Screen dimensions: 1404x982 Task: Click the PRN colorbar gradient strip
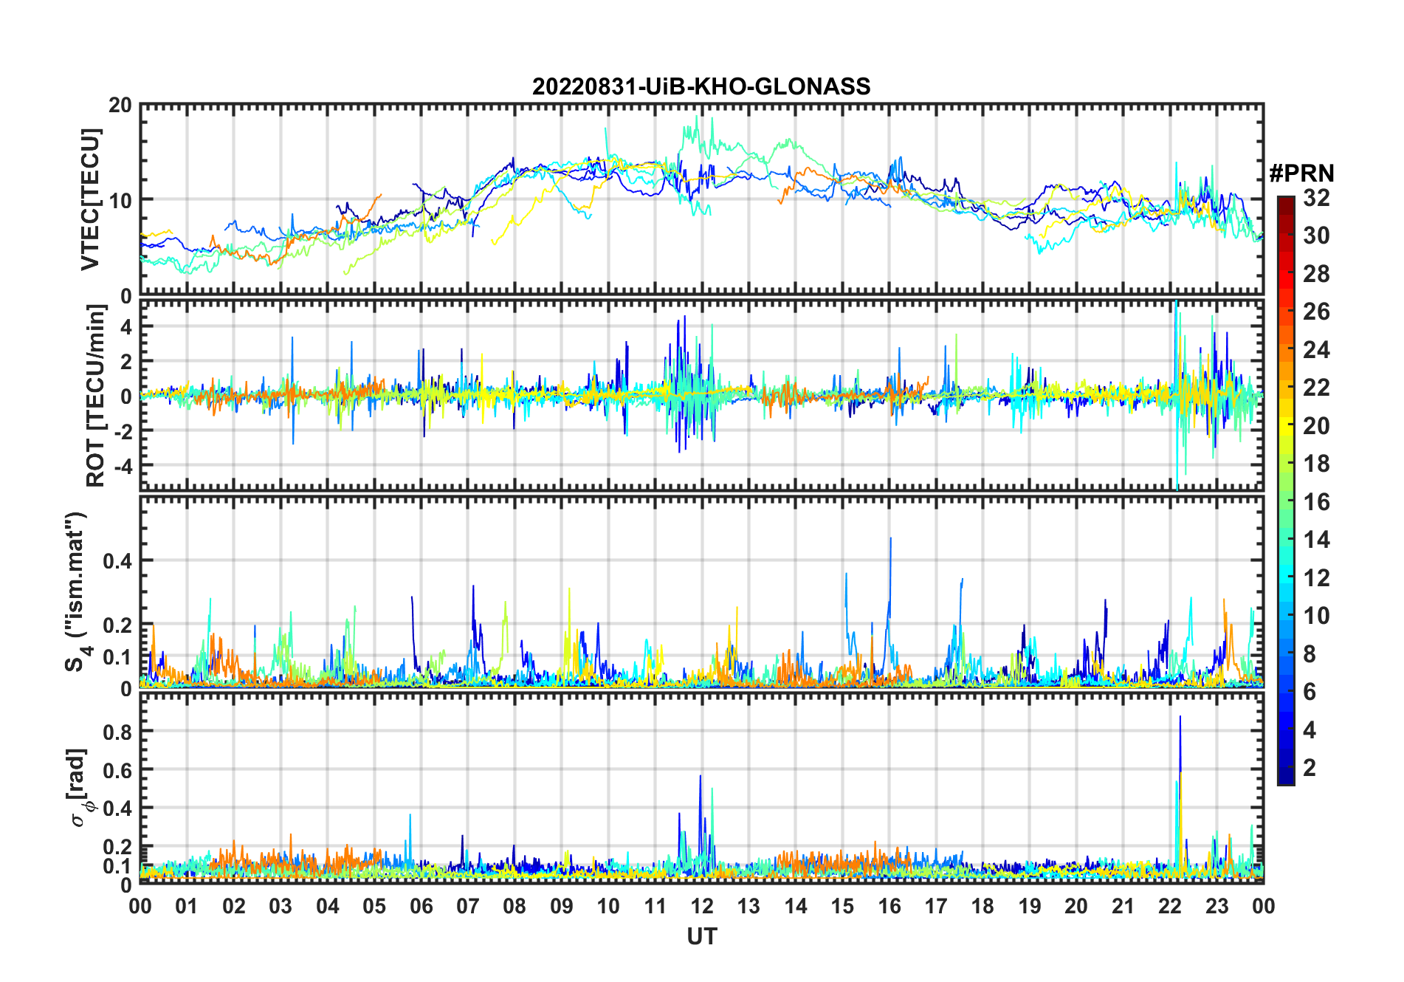point(1286,490)
